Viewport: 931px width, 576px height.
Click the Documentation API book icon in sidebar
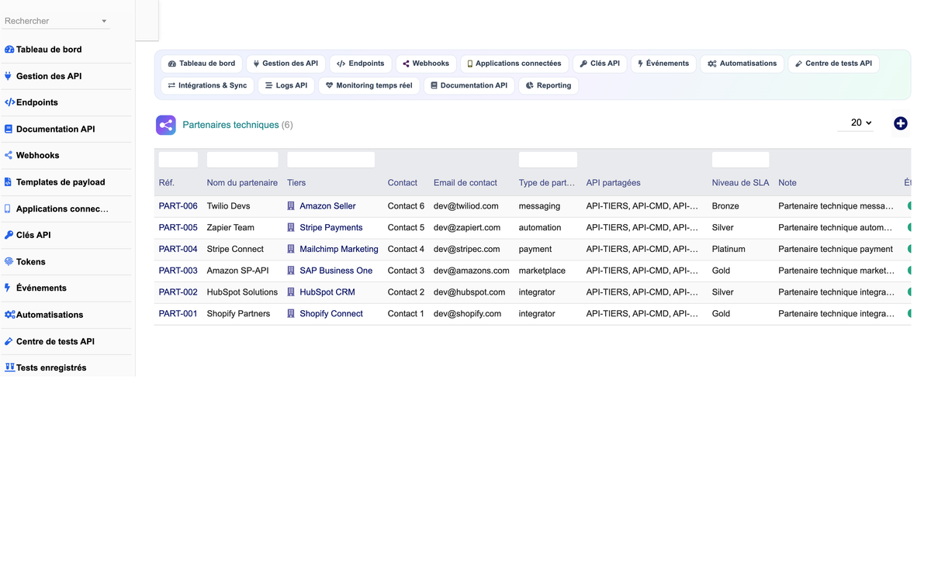click(x=9, y=129)
